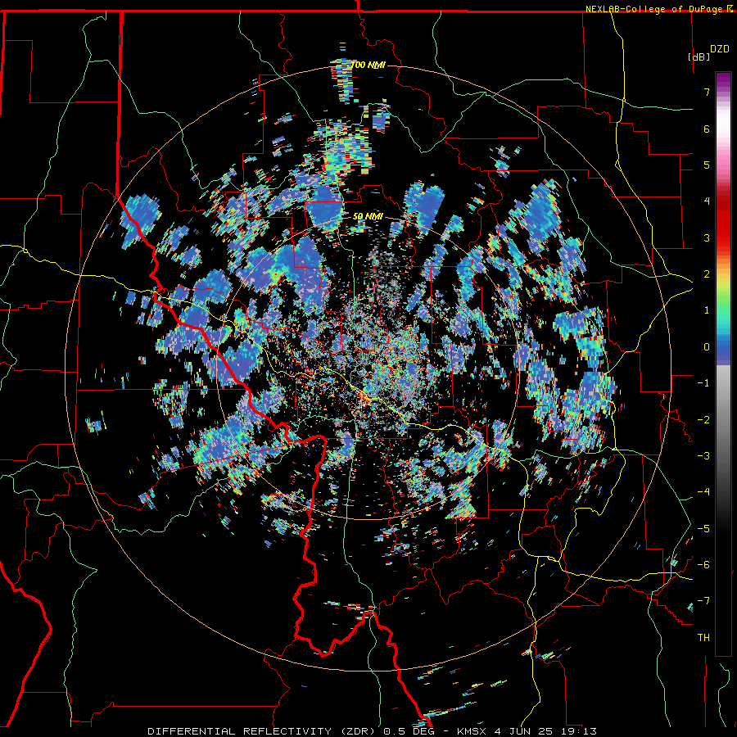Click the 7 value on color scale

coord(707,92)
